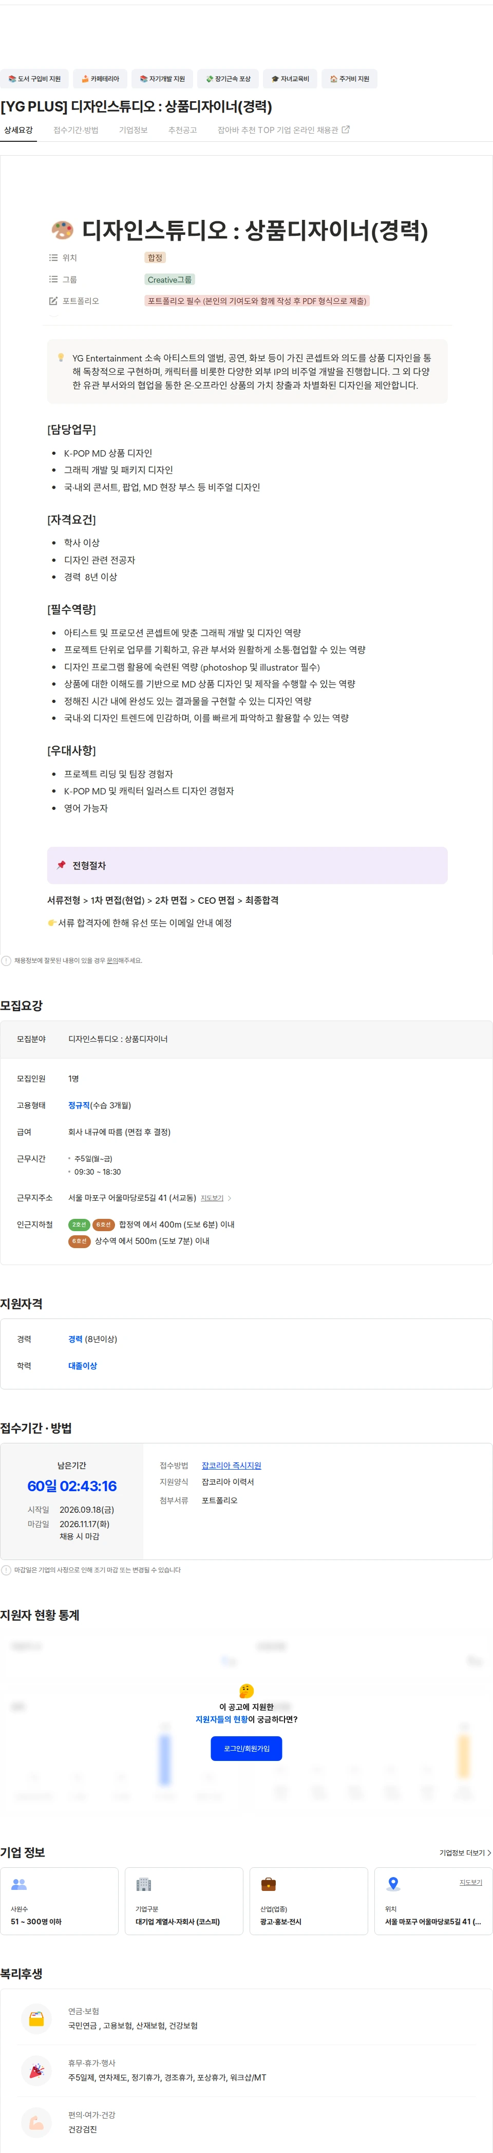
Task: Click the 포트폴리오 필수 requirement tag
Action: point(257,301)
